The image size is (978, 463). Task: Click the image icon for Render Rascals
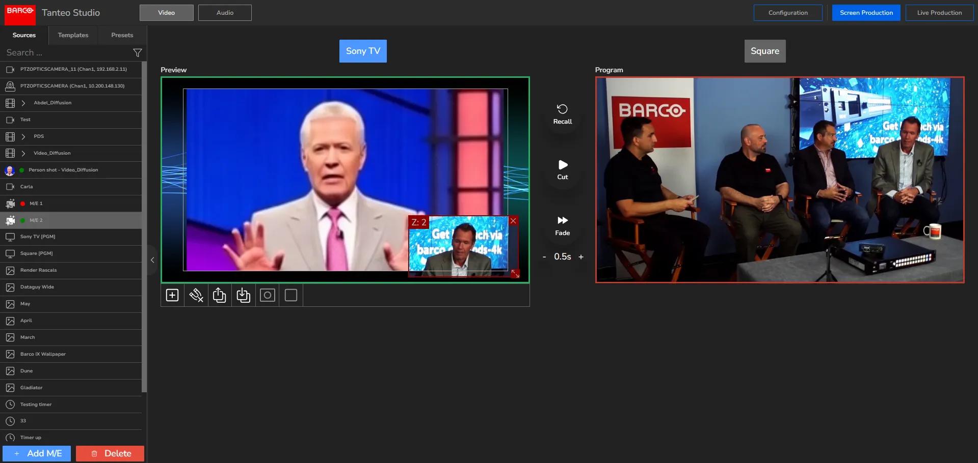point(10,270)
